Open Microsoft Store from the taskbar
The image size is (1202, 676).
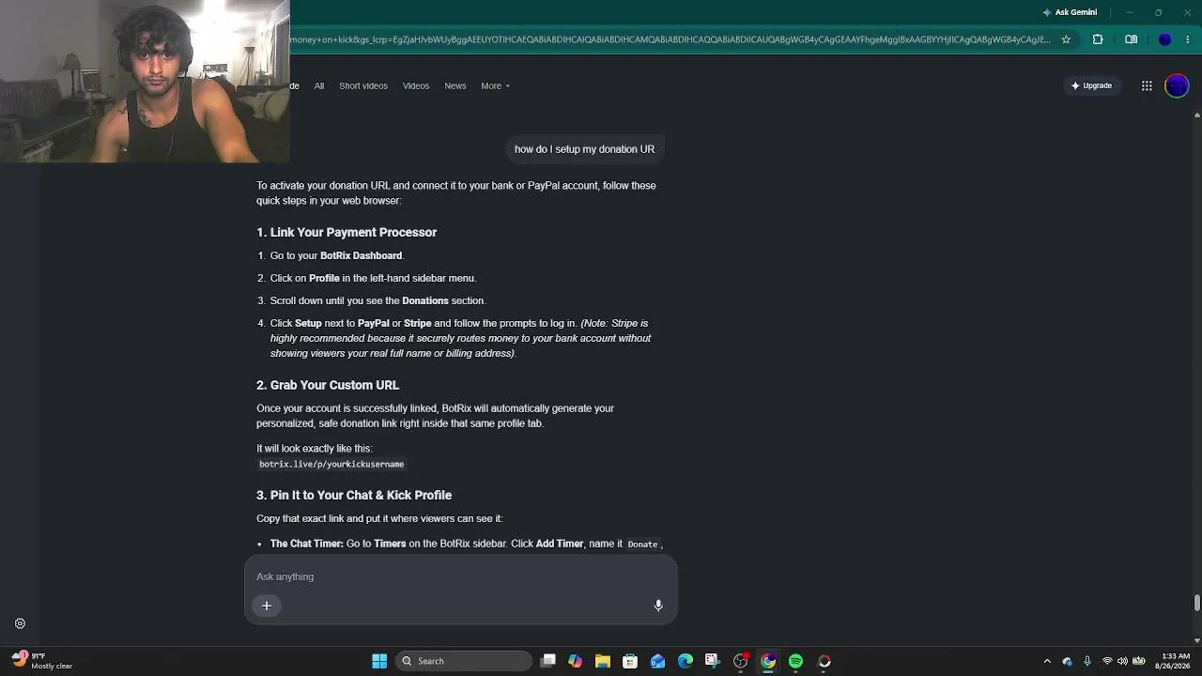point(630,661)
